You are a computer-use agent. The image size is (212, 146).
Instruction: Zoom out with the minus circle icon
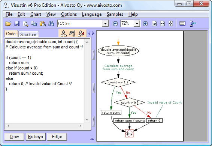115,24
